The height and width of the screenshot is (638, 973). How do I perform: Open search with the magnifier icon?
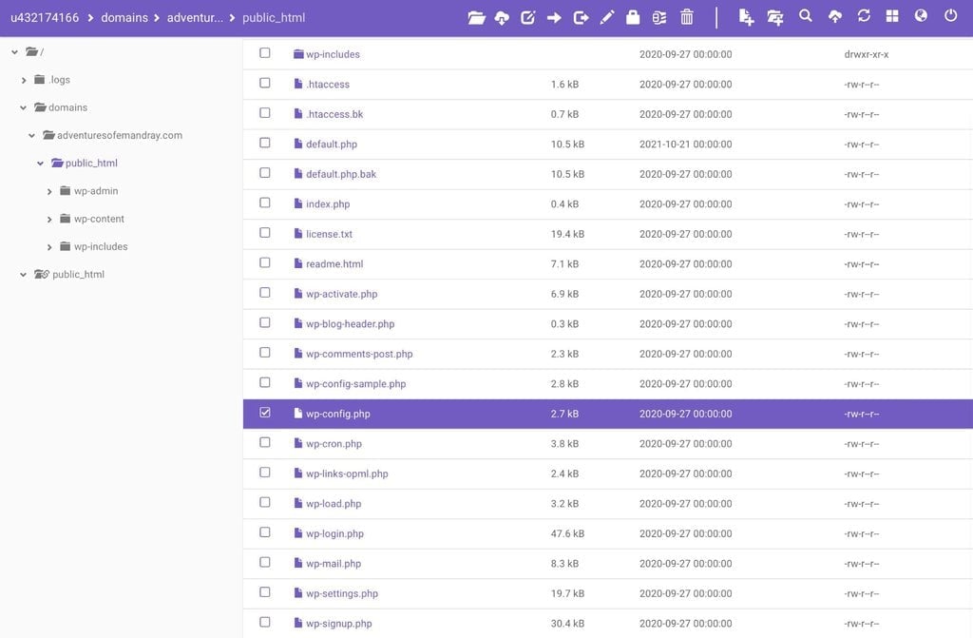pyautogui.click(x=805, y=17)
